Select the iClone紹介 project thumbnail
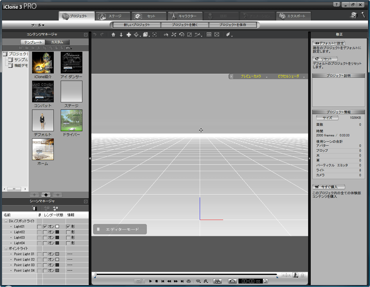The image size is (370, 287). [x=43, y=62]
